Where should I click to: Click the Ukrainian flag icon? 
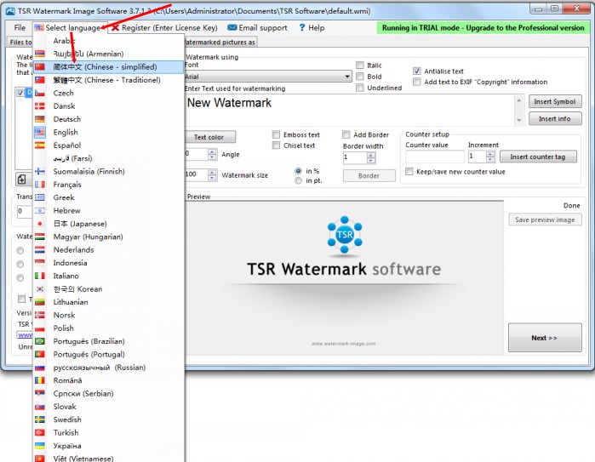pyautogui.click(x=40, y=446)
